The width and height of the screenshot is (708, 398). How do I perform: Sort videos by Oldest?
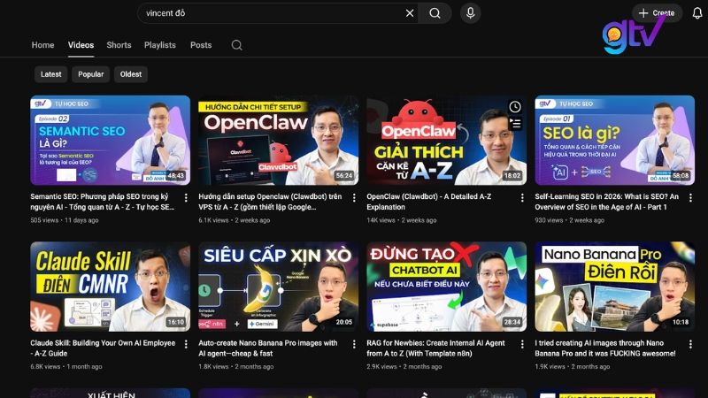click(x=131, y=74)
